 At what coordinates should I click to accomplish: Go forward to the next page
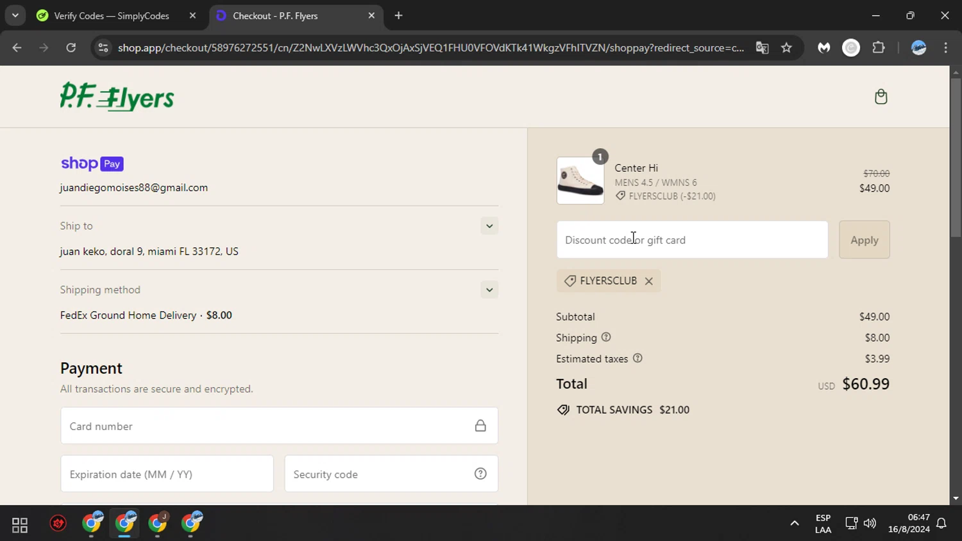pos(44,47)
